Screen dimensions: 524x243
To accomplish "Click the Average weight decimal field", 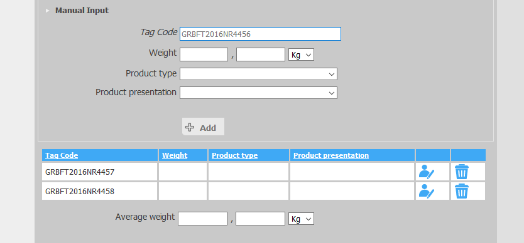I will tap(260, 219).
